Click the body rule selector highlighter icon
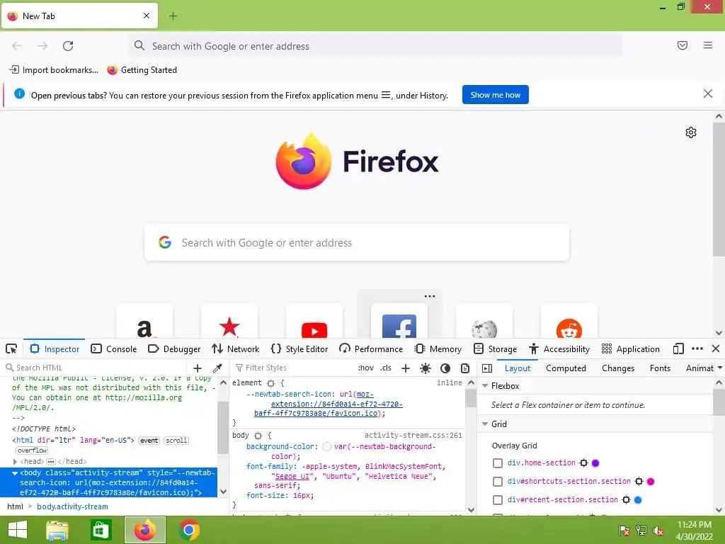Viewport: 725px width, 544px height. [x=258, y=436]
